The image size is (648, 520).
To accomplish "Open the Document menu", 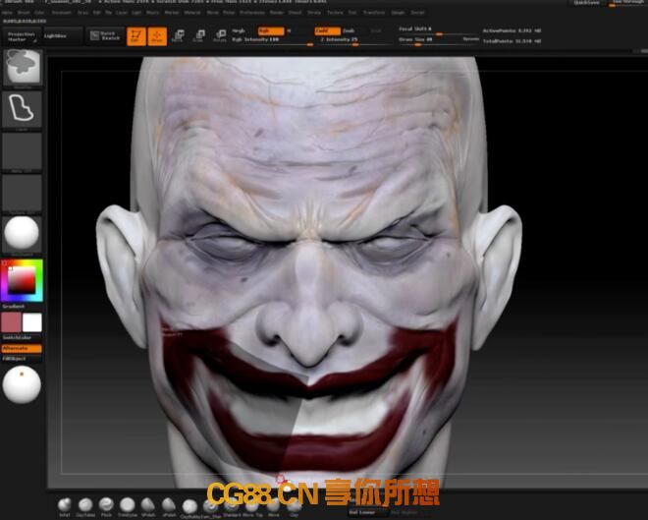I will coord(61,13).
